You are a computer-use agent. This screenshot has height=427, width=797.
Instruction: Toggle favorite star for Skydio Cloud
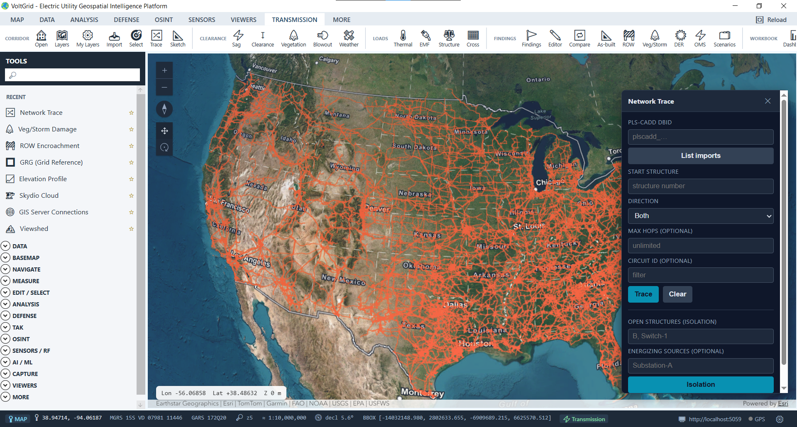(131, 196)
